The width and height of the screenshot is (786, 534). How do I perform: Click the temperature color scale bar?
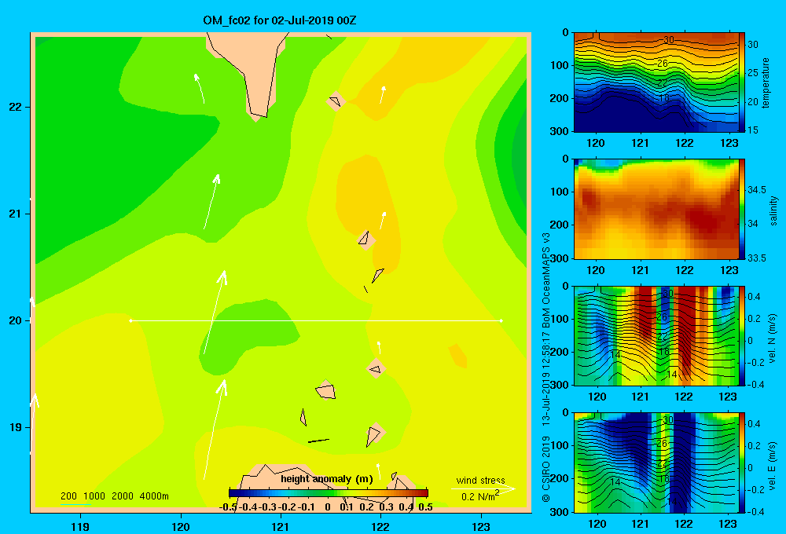pos(742,82)
